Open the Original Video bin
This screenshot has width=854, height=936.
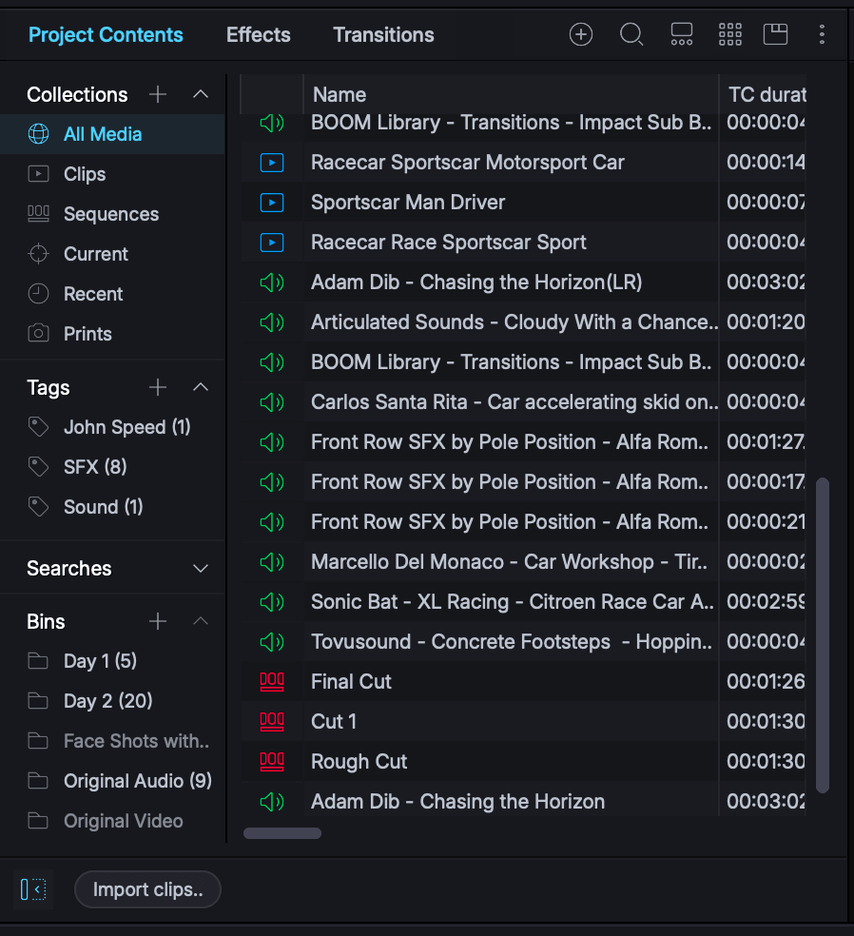click(112, 822)
